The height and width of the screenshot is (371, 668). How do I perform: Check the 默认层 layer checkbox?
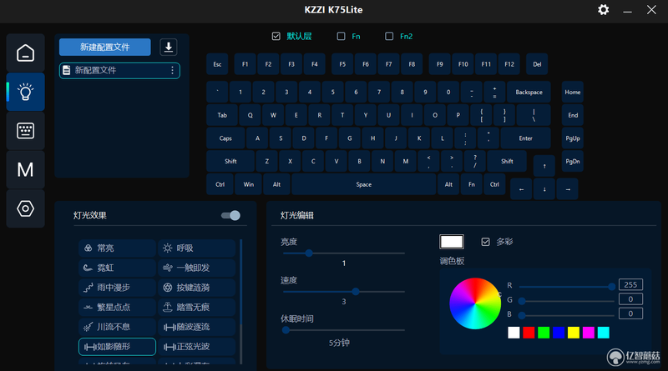(x=276, y=36)
